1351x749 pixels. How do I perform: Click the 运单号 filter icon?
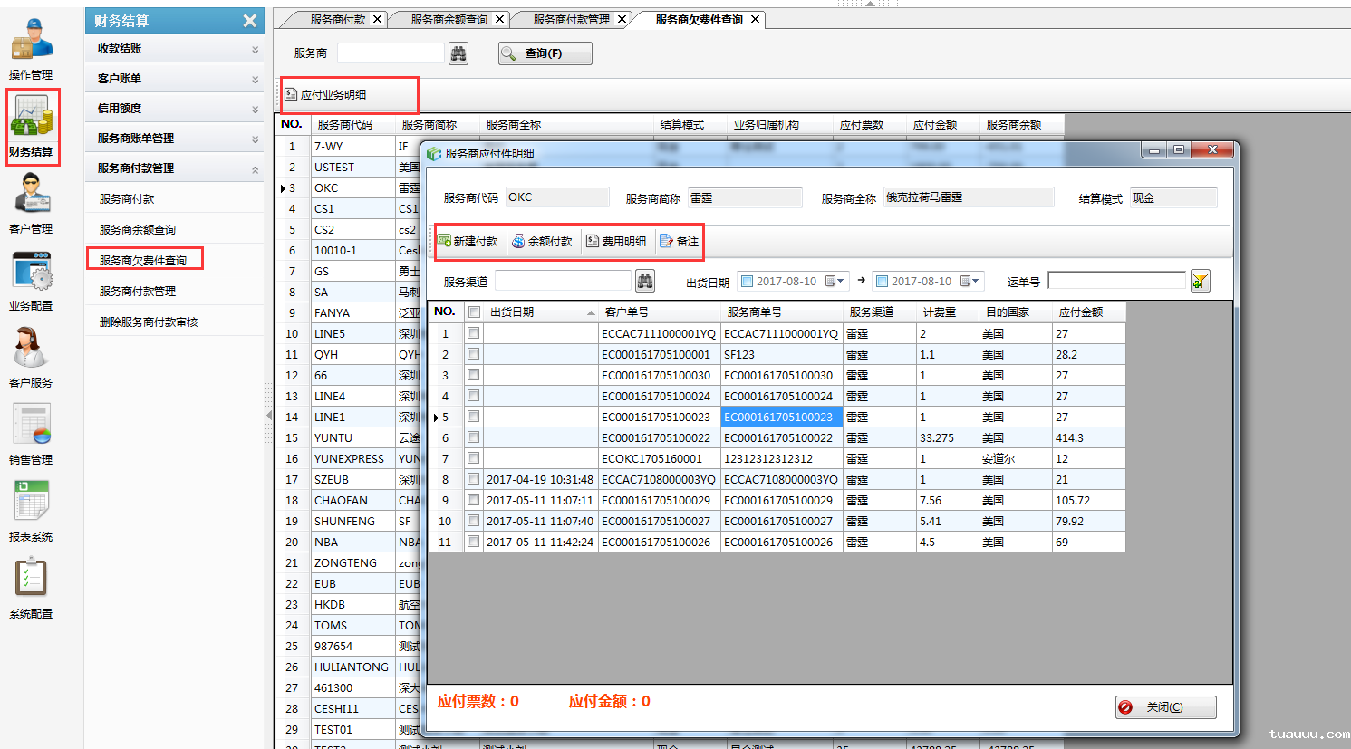click(x=1200, y=281)
